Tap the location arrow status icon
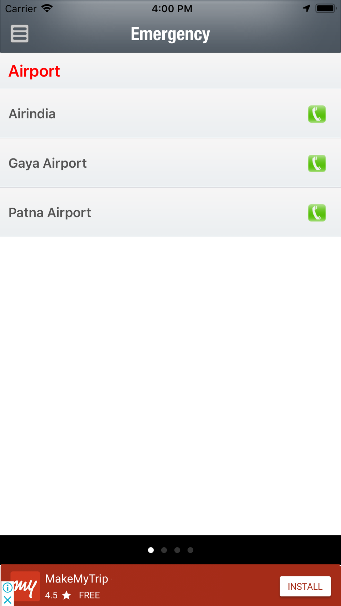341x606 pixels. click(307, 9)
